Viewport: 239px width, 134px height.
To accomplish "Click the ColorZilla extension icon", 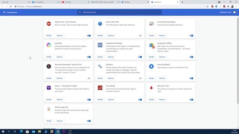I will [49, 45].
